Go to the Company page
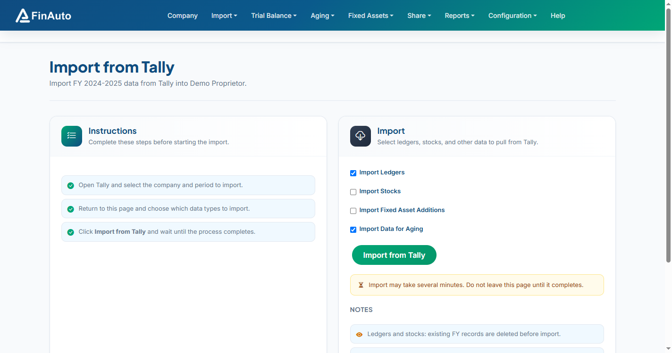 pos(183,16)
